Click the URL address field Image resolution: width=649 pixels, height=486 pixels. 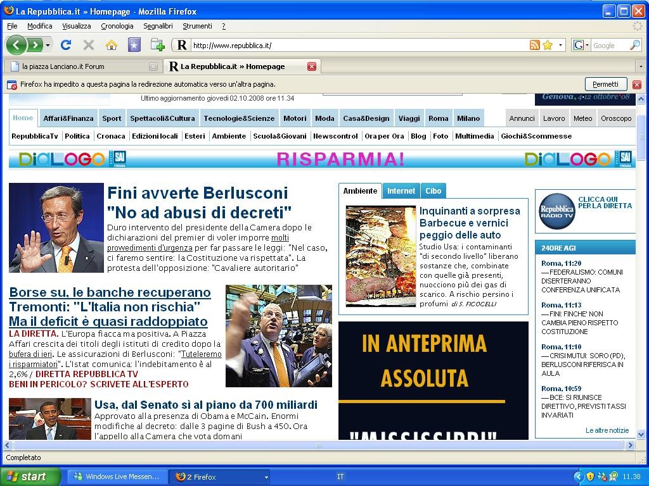click(x=359, y=46)
